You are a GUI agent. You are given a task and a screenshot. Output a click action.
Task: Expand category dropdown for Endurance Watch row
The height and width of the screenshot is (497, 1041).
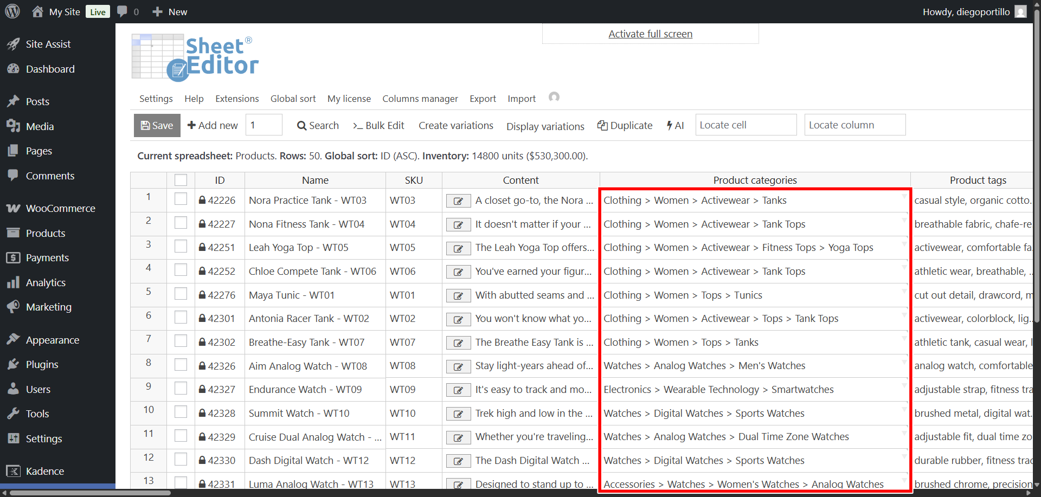(x=904, y=385)
